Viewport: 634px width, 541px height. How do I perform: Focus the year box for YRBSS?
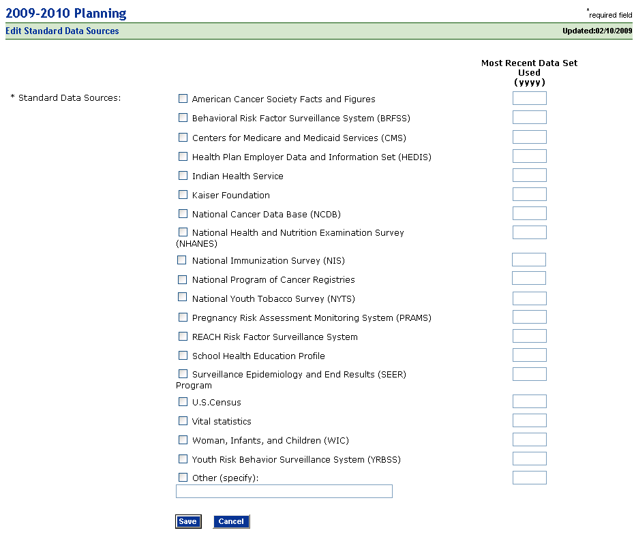(x=529, y=459)
